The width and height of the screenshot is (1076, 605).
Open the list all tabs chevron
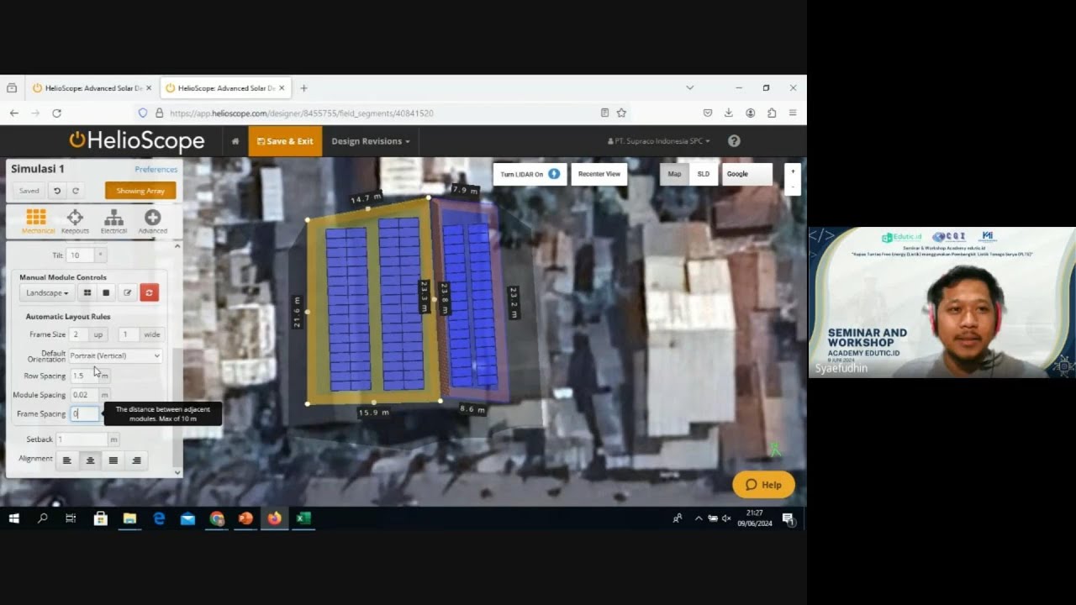[689, 87]
